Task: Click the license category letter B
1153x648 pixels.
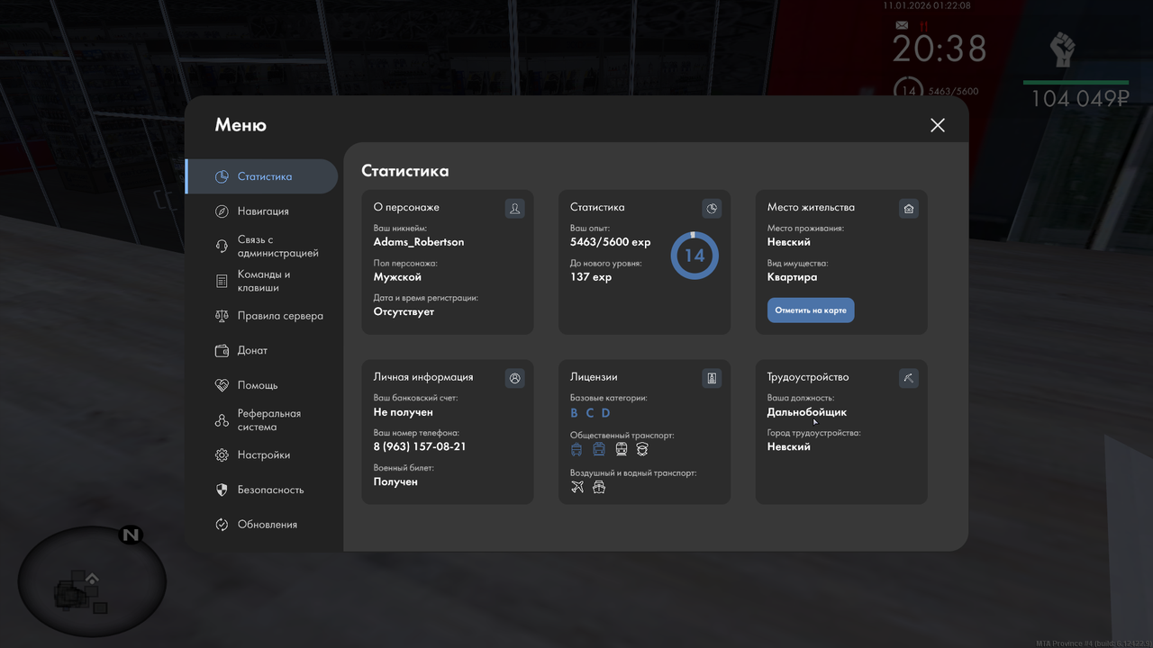Action: (575, 413)
